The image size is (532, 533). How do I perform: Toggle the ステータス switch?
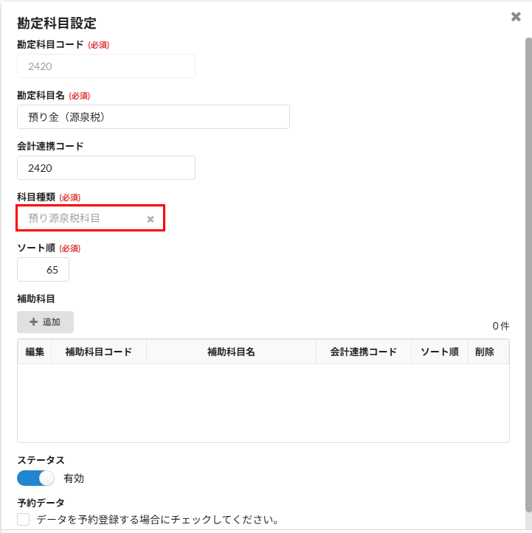tap(36, 478)
